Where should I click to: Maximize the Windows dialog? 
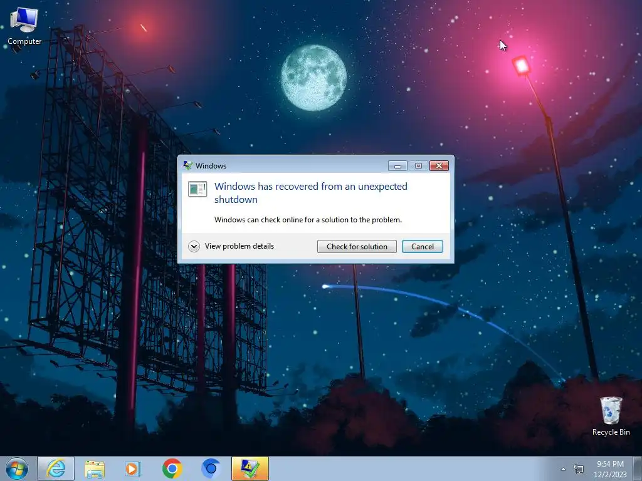[418, 165]
